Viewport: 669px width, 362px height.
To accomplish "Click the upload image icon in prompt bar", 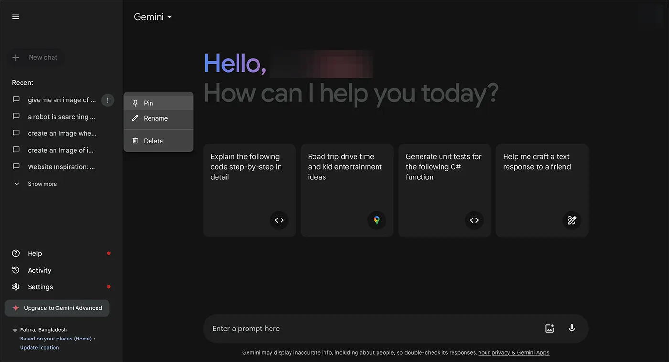I will coord(550,329).
